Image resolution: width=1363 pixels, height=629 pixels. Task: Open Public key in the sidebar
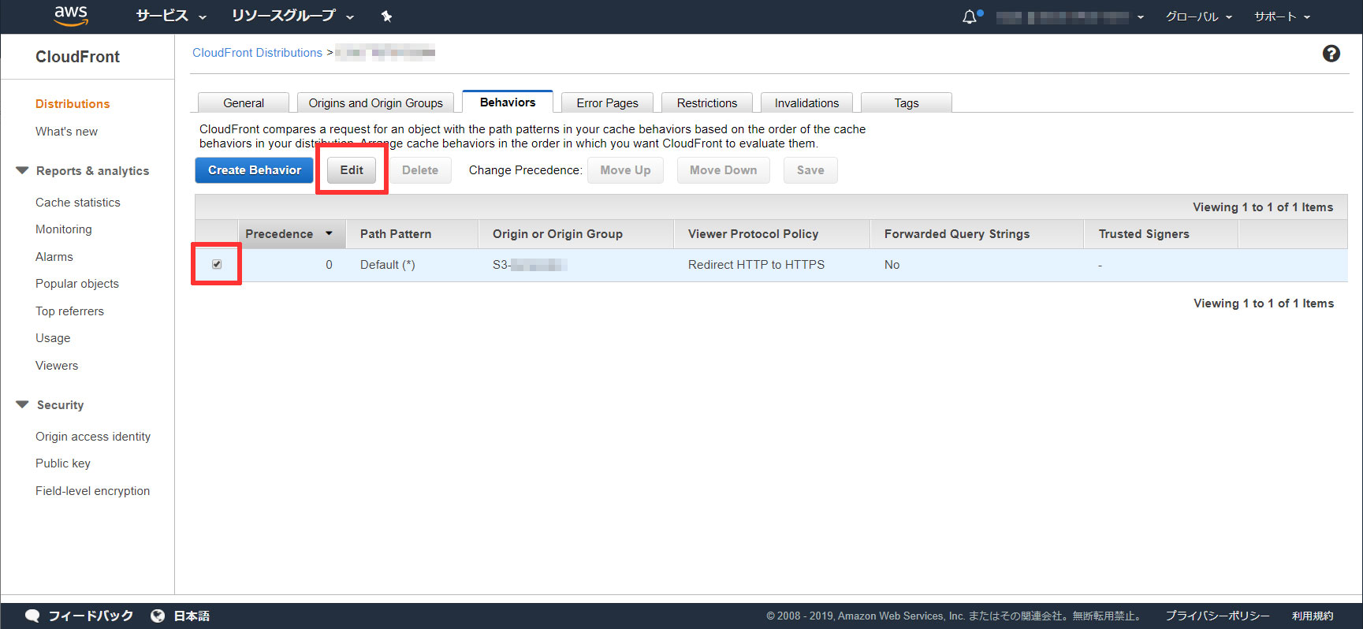(x=63, y=463)
